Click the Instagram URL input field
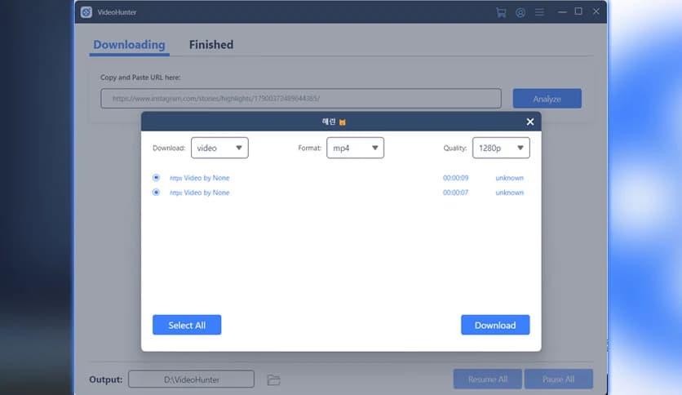 click(x=300, y=99)
